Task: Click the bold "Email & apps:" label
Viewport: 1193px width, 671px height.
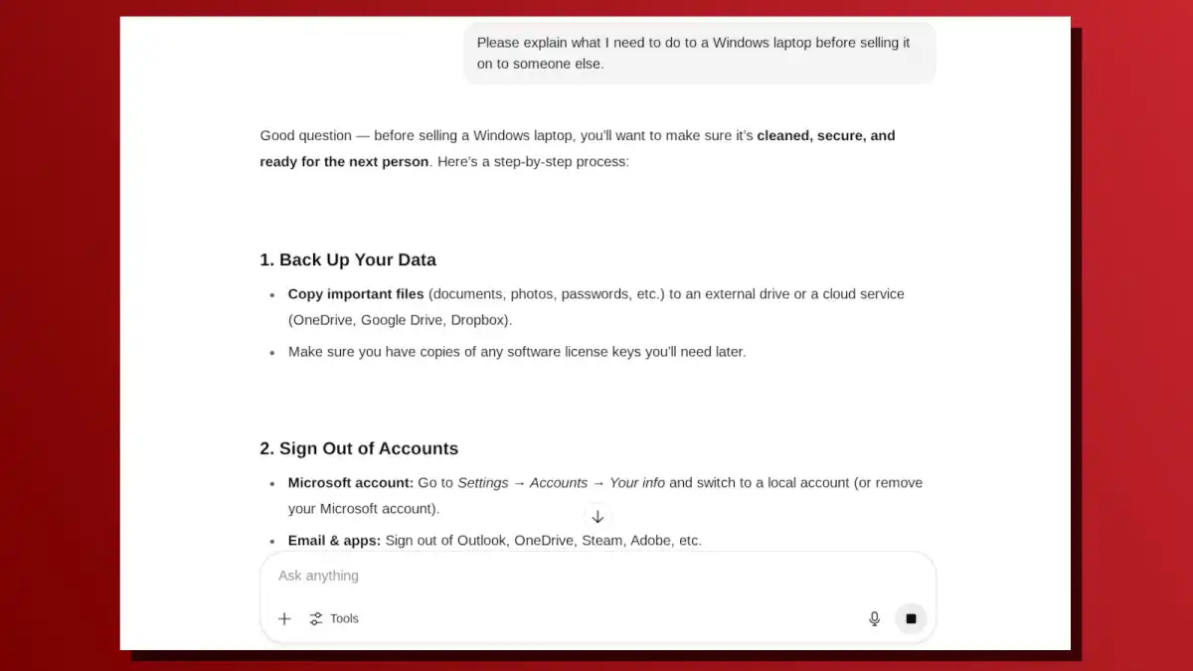Action: pyautogui.click(x=334, y=541)
